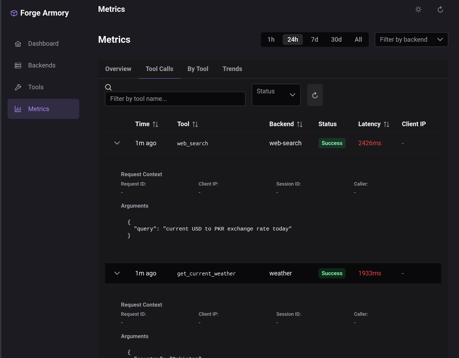This screenshot has width=459, height=358.
Task: Reload tool calls with the refresh icon
Action: click(x=315, y=95)
